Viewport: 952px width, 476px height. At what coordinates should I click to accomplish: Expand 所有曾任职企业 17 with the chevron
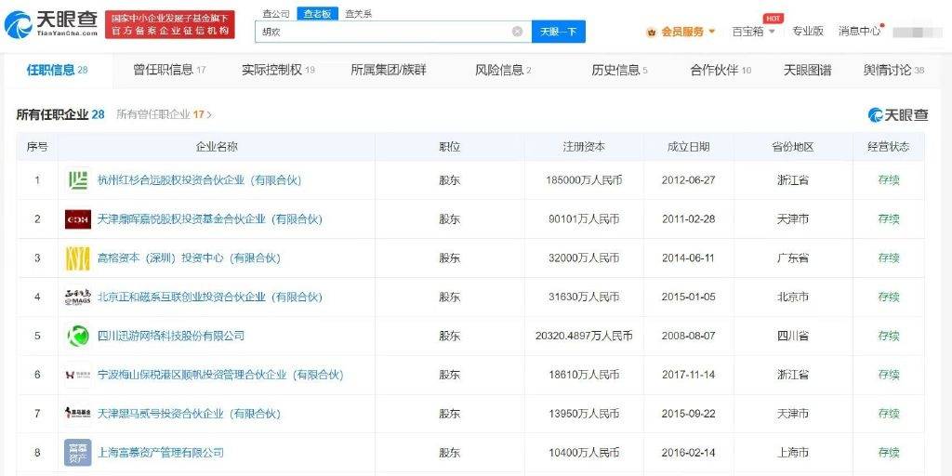point(209,114)
